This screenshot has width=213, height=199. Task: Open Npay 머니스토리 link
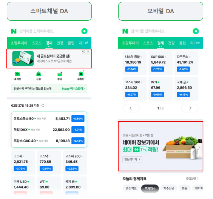pos(74,89)
